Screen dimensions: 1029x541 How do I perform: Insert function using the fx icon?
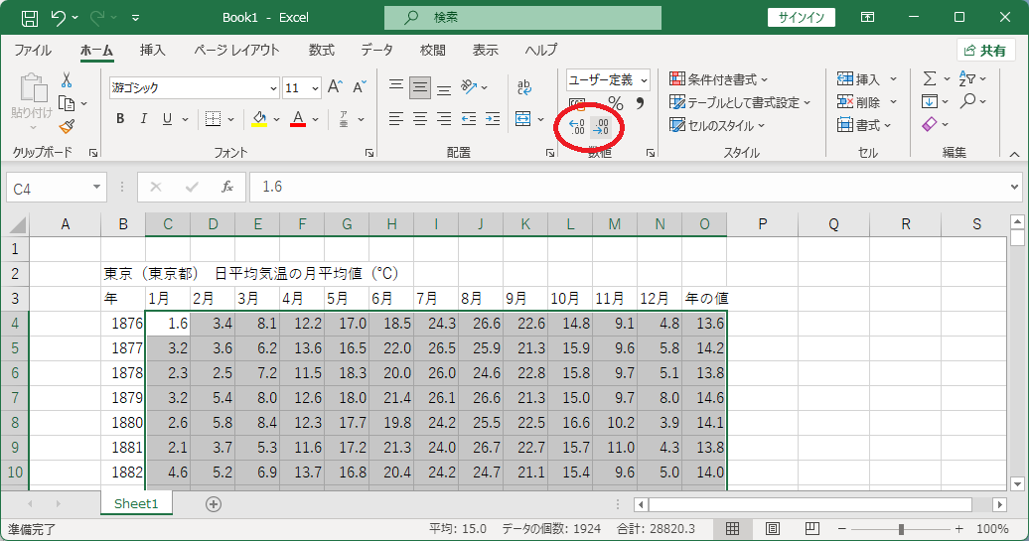tap(227, 188)
